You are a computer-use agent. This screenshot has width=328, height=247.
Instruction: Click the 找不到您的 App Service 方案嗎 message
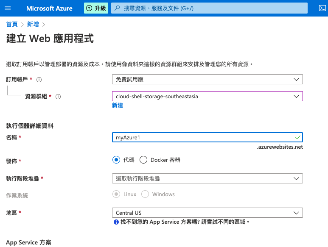[185, 222]
